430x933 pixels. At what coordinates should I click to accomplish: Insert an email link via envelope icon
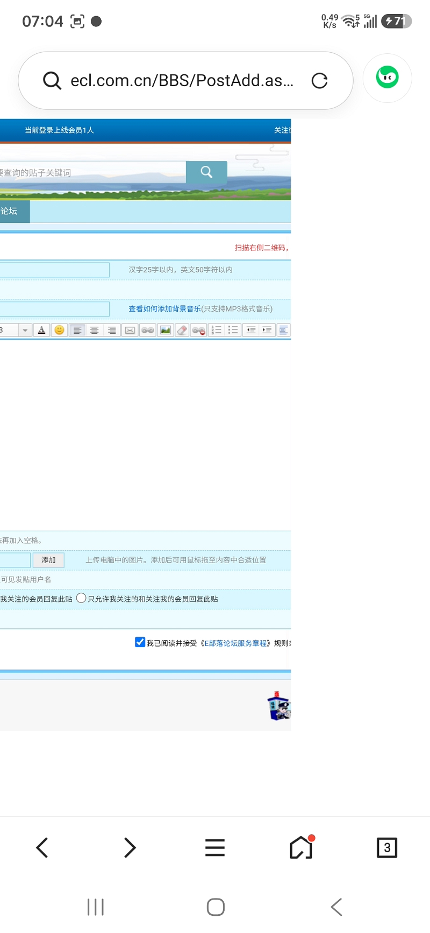tap(130, 330)
